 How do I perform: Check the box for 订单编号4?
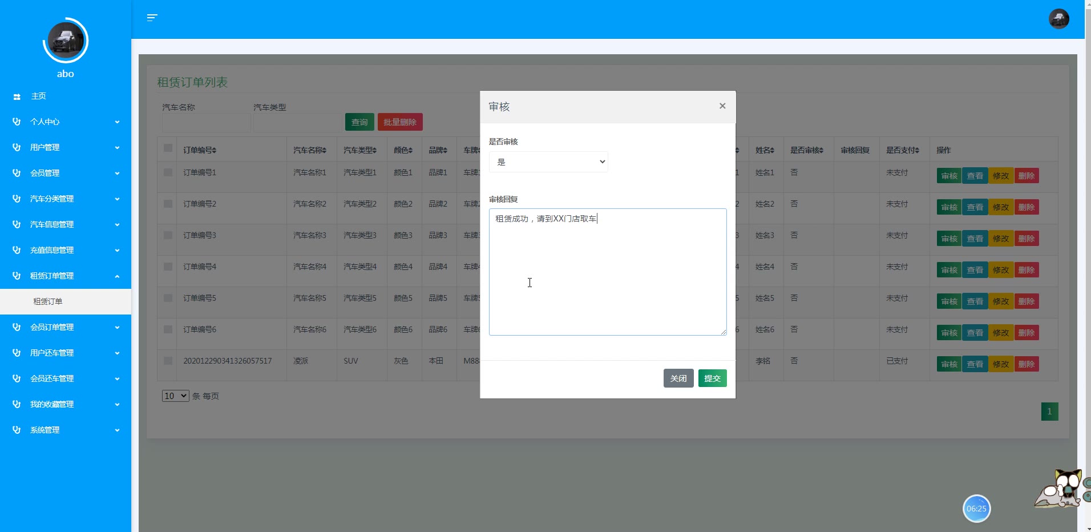[x=168, y=266]
